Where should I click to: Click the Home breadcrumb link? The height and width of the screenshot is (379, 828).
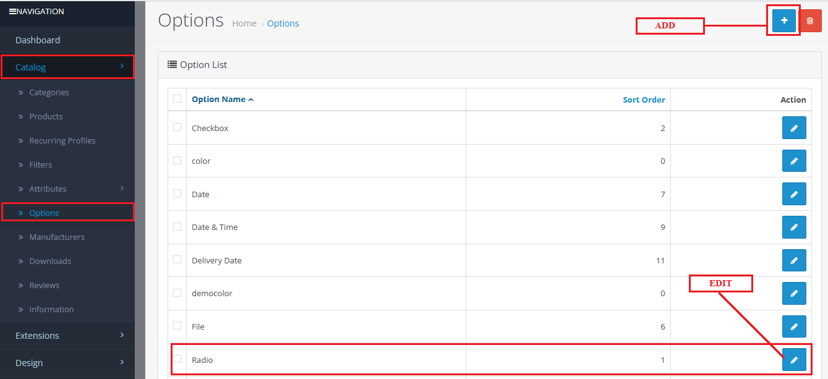tap(244, 23)
